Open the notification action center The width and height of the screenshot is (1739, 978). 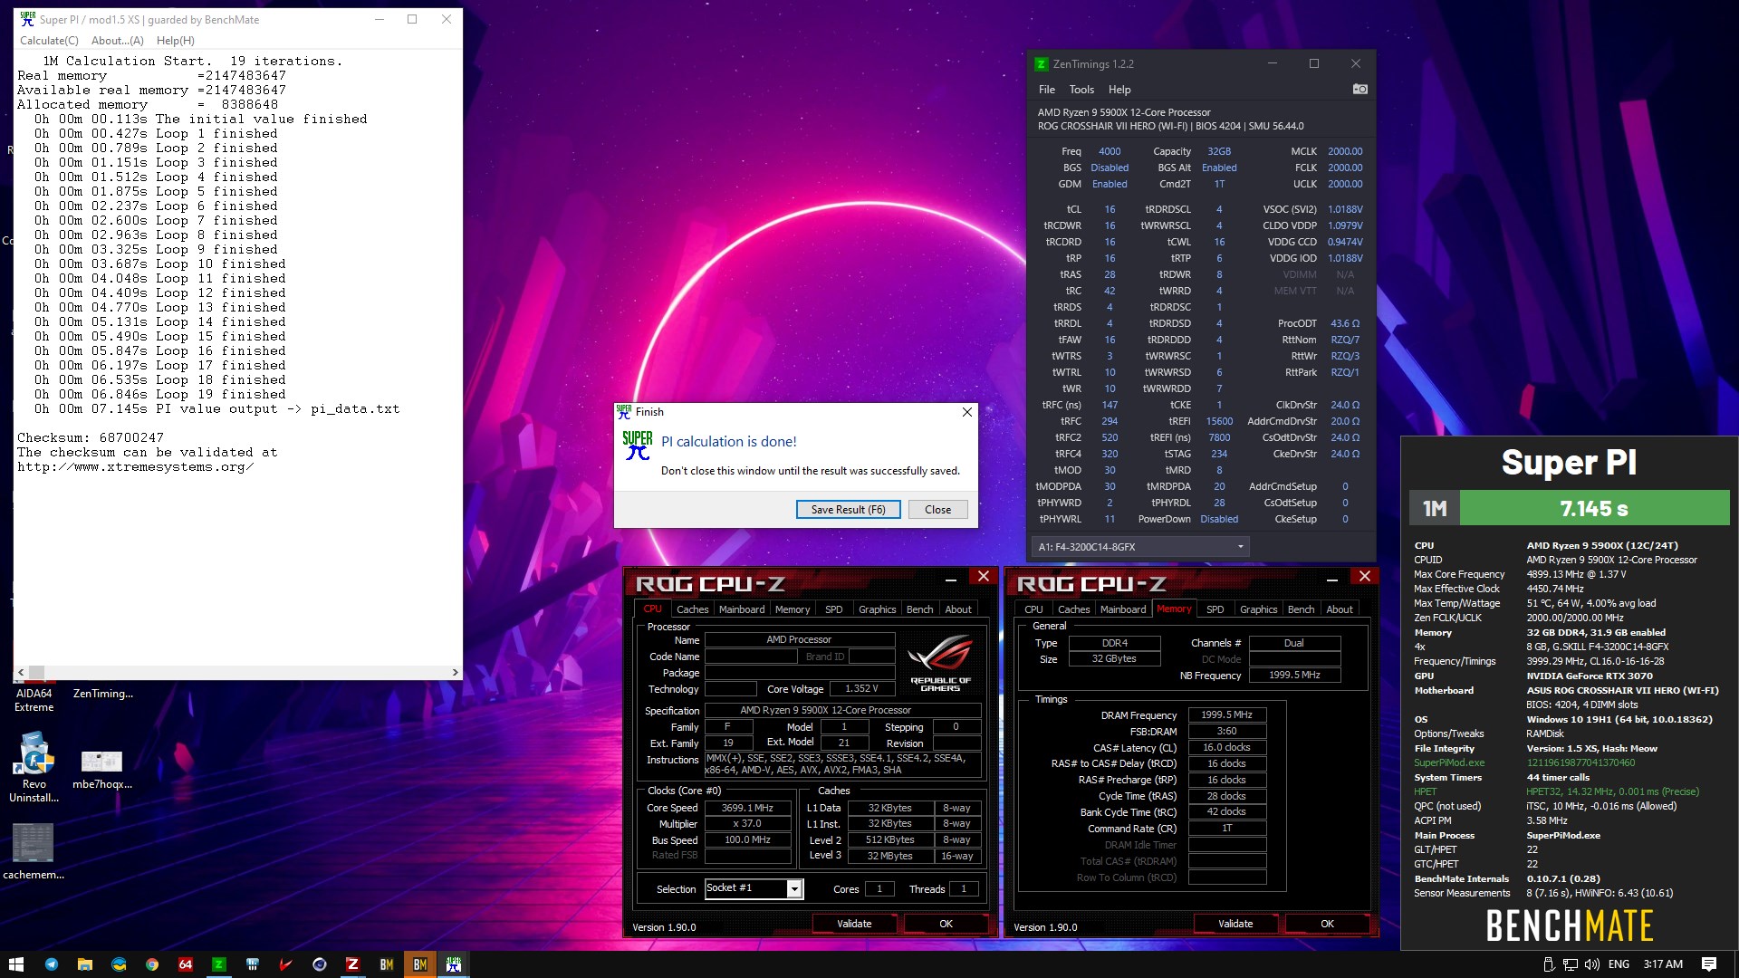(1709, 964)
